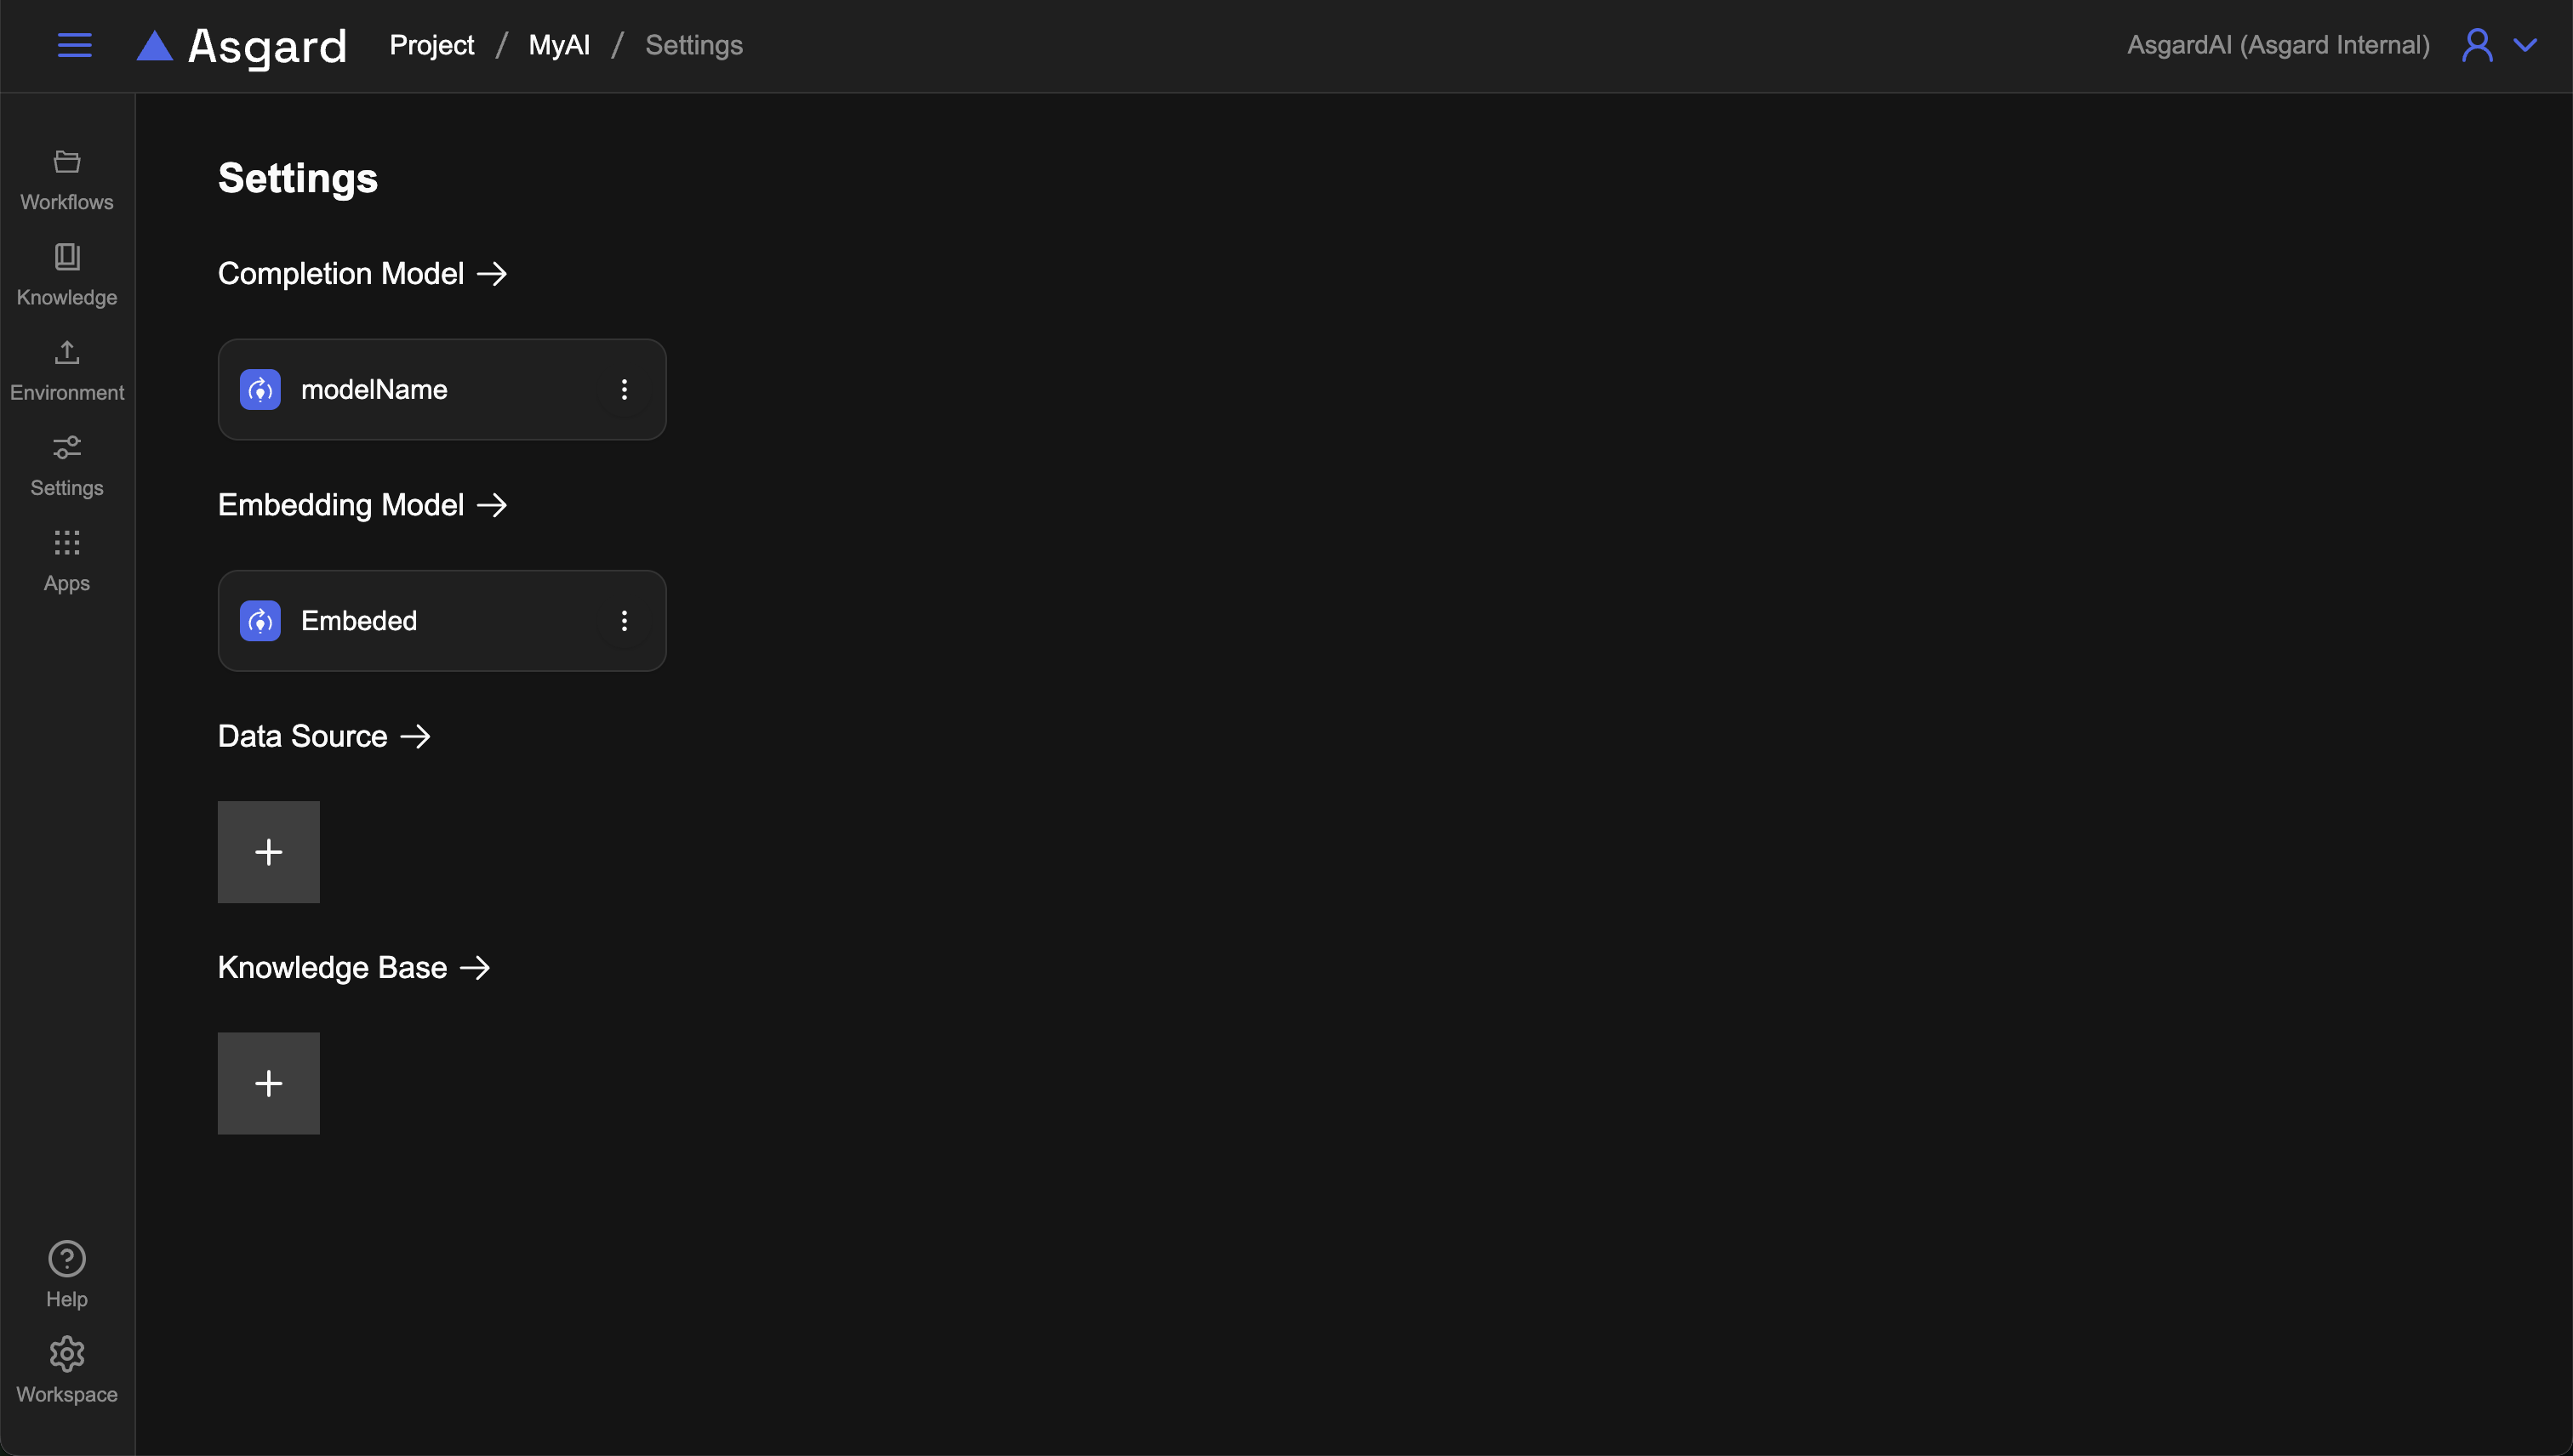Click MyAI breadcrumb item
The height and width of the screenshot is (1456, 2573).
coord(558,45)
